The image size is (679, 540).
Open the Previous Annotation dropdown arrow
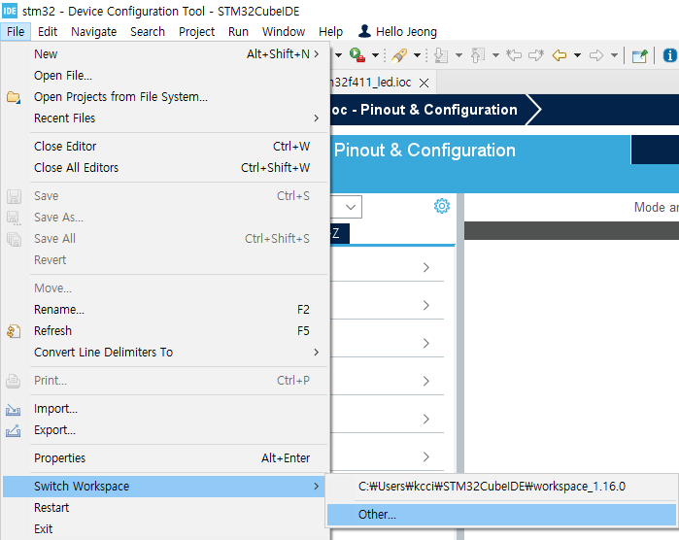(x=495, y=55)
